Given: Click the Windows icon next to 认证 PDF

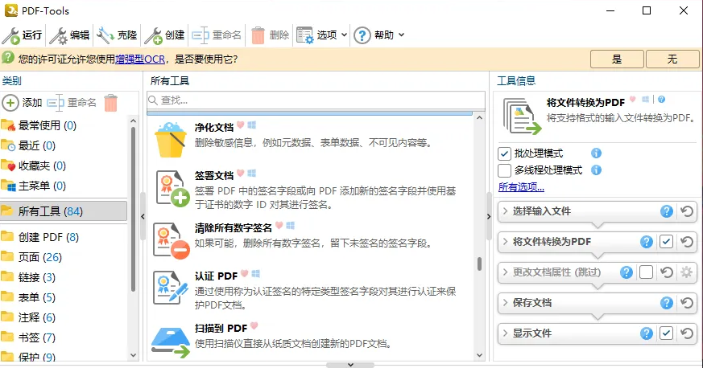Looking at the screenshot, I should point(255,274).
